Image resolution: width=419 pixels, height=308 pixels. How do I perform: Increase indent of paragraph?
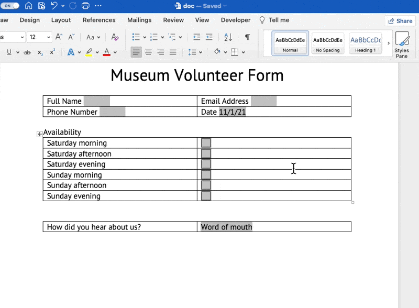pyautogui.click(x=209, y=37)
